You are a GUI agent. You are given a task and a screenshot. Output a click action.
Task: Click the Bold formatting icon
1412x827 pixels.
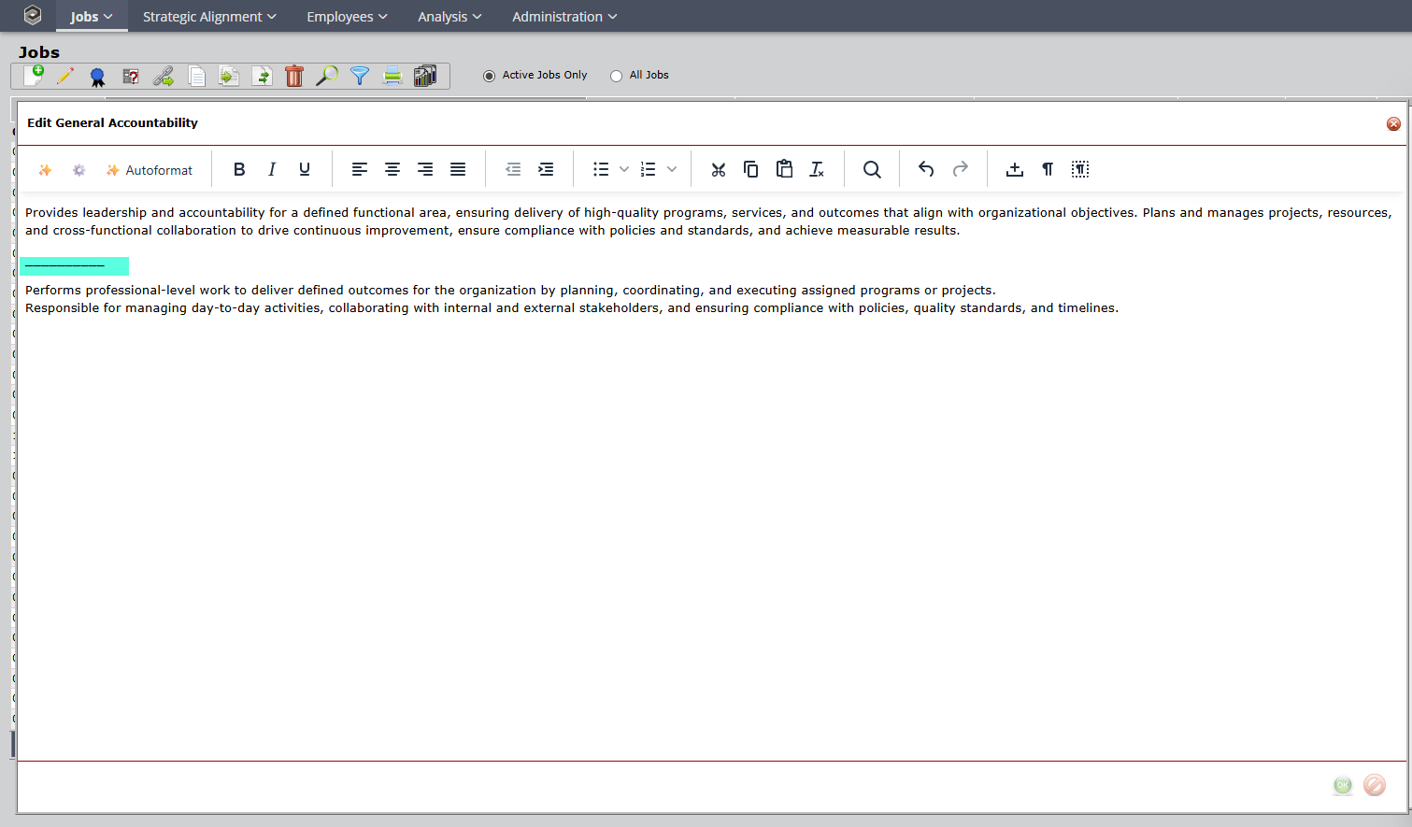[x=239, y=169]
